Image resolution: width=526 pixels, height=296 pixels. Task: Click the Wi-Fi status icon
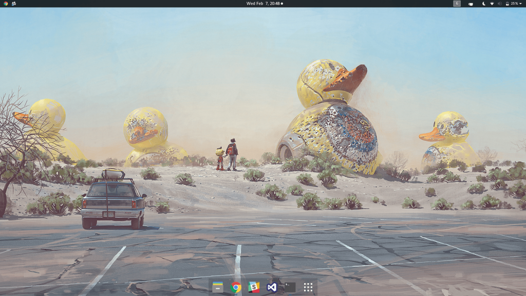tap(492, 4)
